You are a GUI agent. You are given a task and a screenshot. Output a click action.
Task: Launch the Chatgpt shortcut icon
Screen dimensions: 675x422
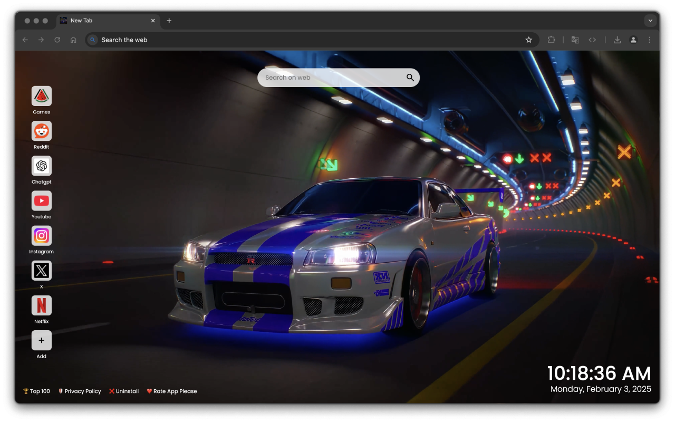click(x=42, y=166)
